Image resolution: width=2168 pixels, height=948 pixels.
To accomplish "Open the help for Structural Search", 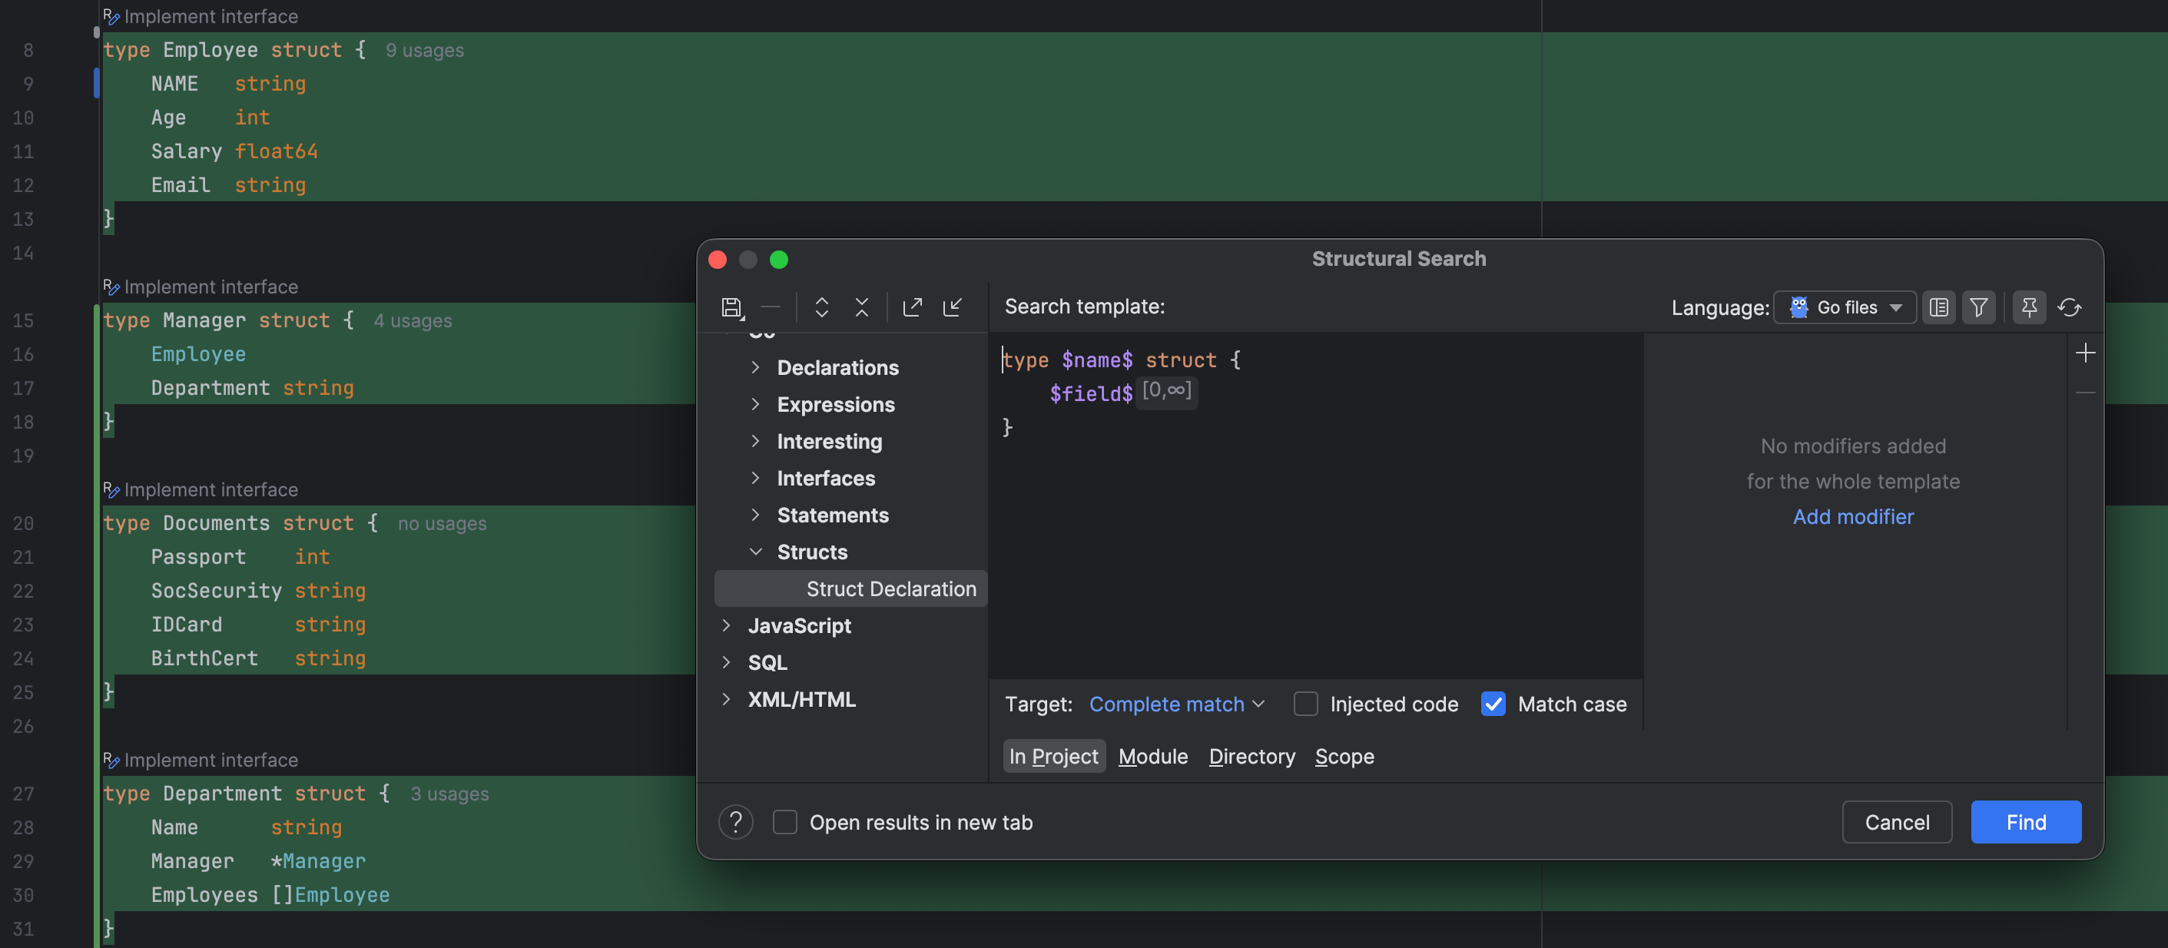I will [x=734, y=822].
